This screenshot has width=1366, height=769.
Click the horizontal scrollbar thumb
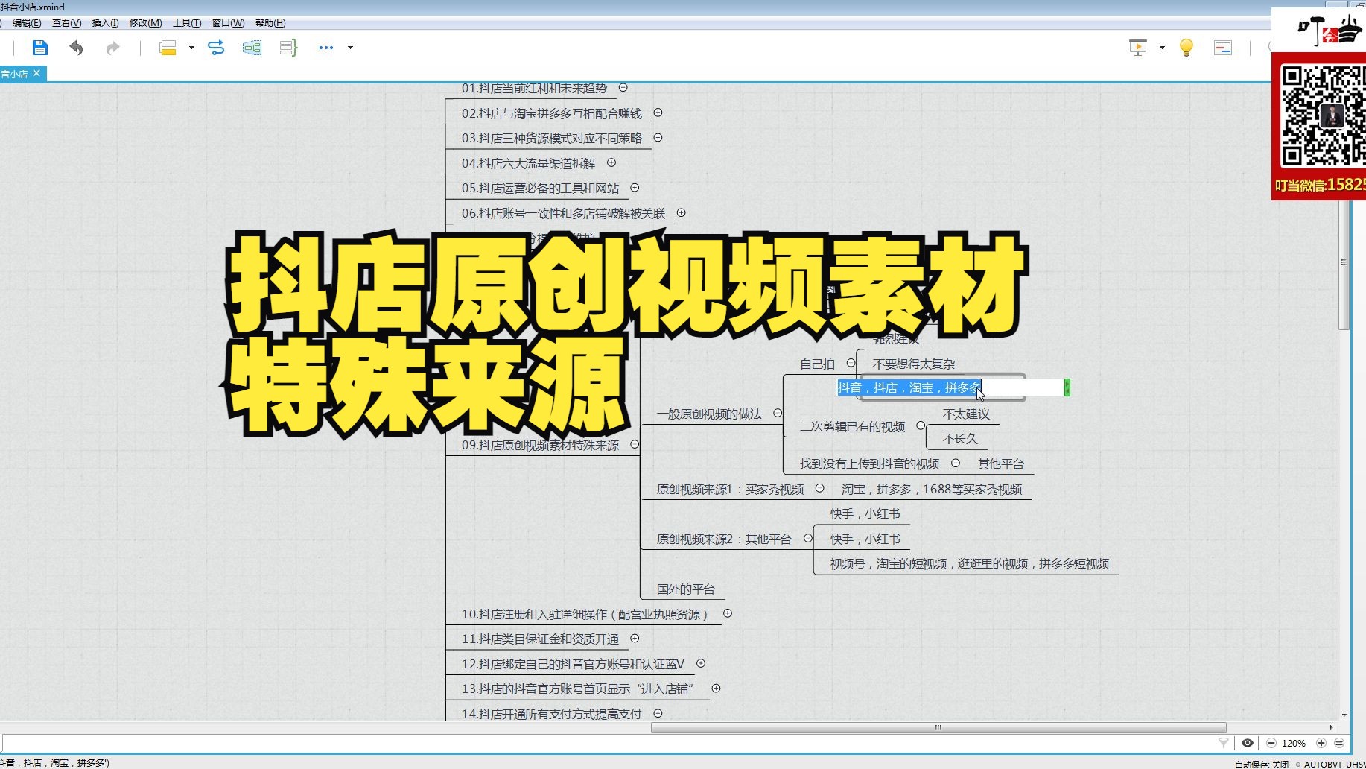coord(938,728)
